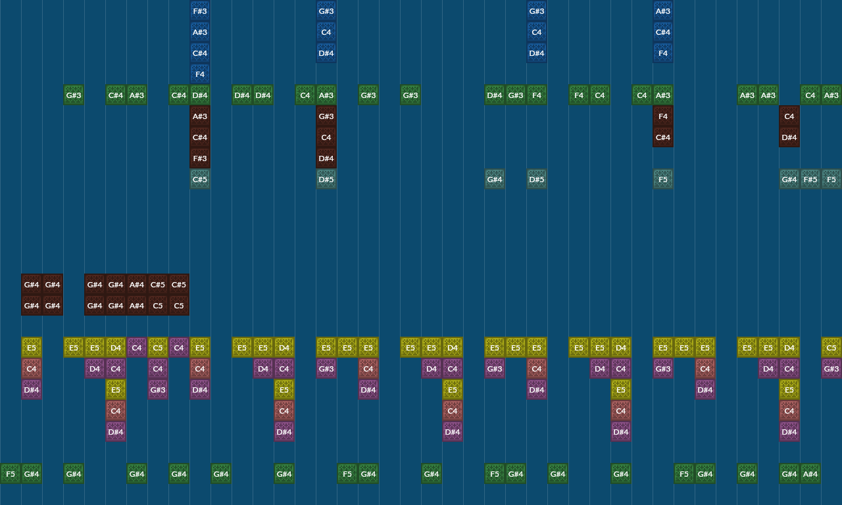This screenshot has height=505, width=842.
Task: Click the leftmost green F5 note
Action: [x=11, y=474]
